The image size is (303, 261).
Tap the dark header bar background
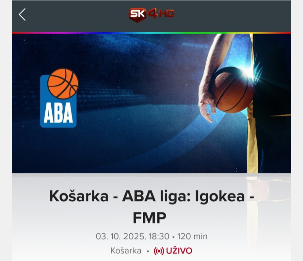[77, 16]
